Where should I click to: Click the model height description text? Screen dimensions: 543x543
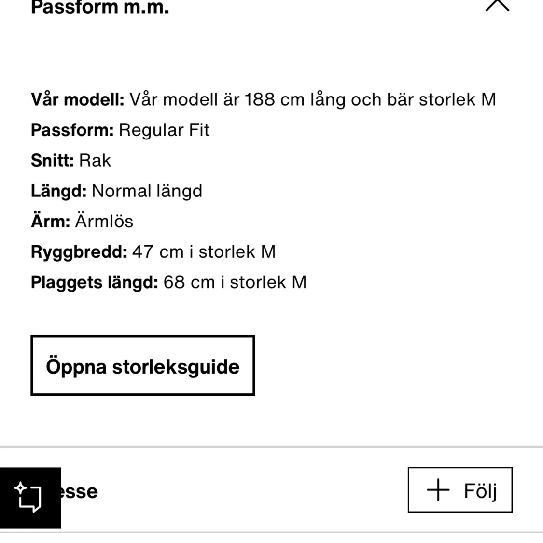[312, 99]
